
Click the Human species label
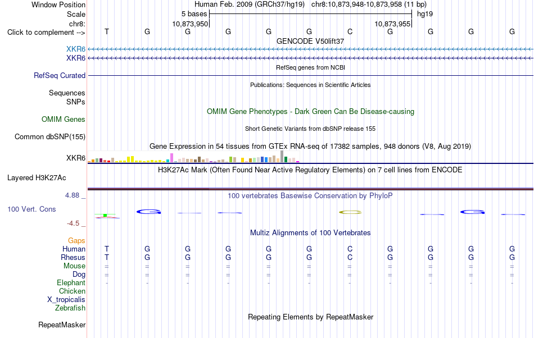pos(74,249)
